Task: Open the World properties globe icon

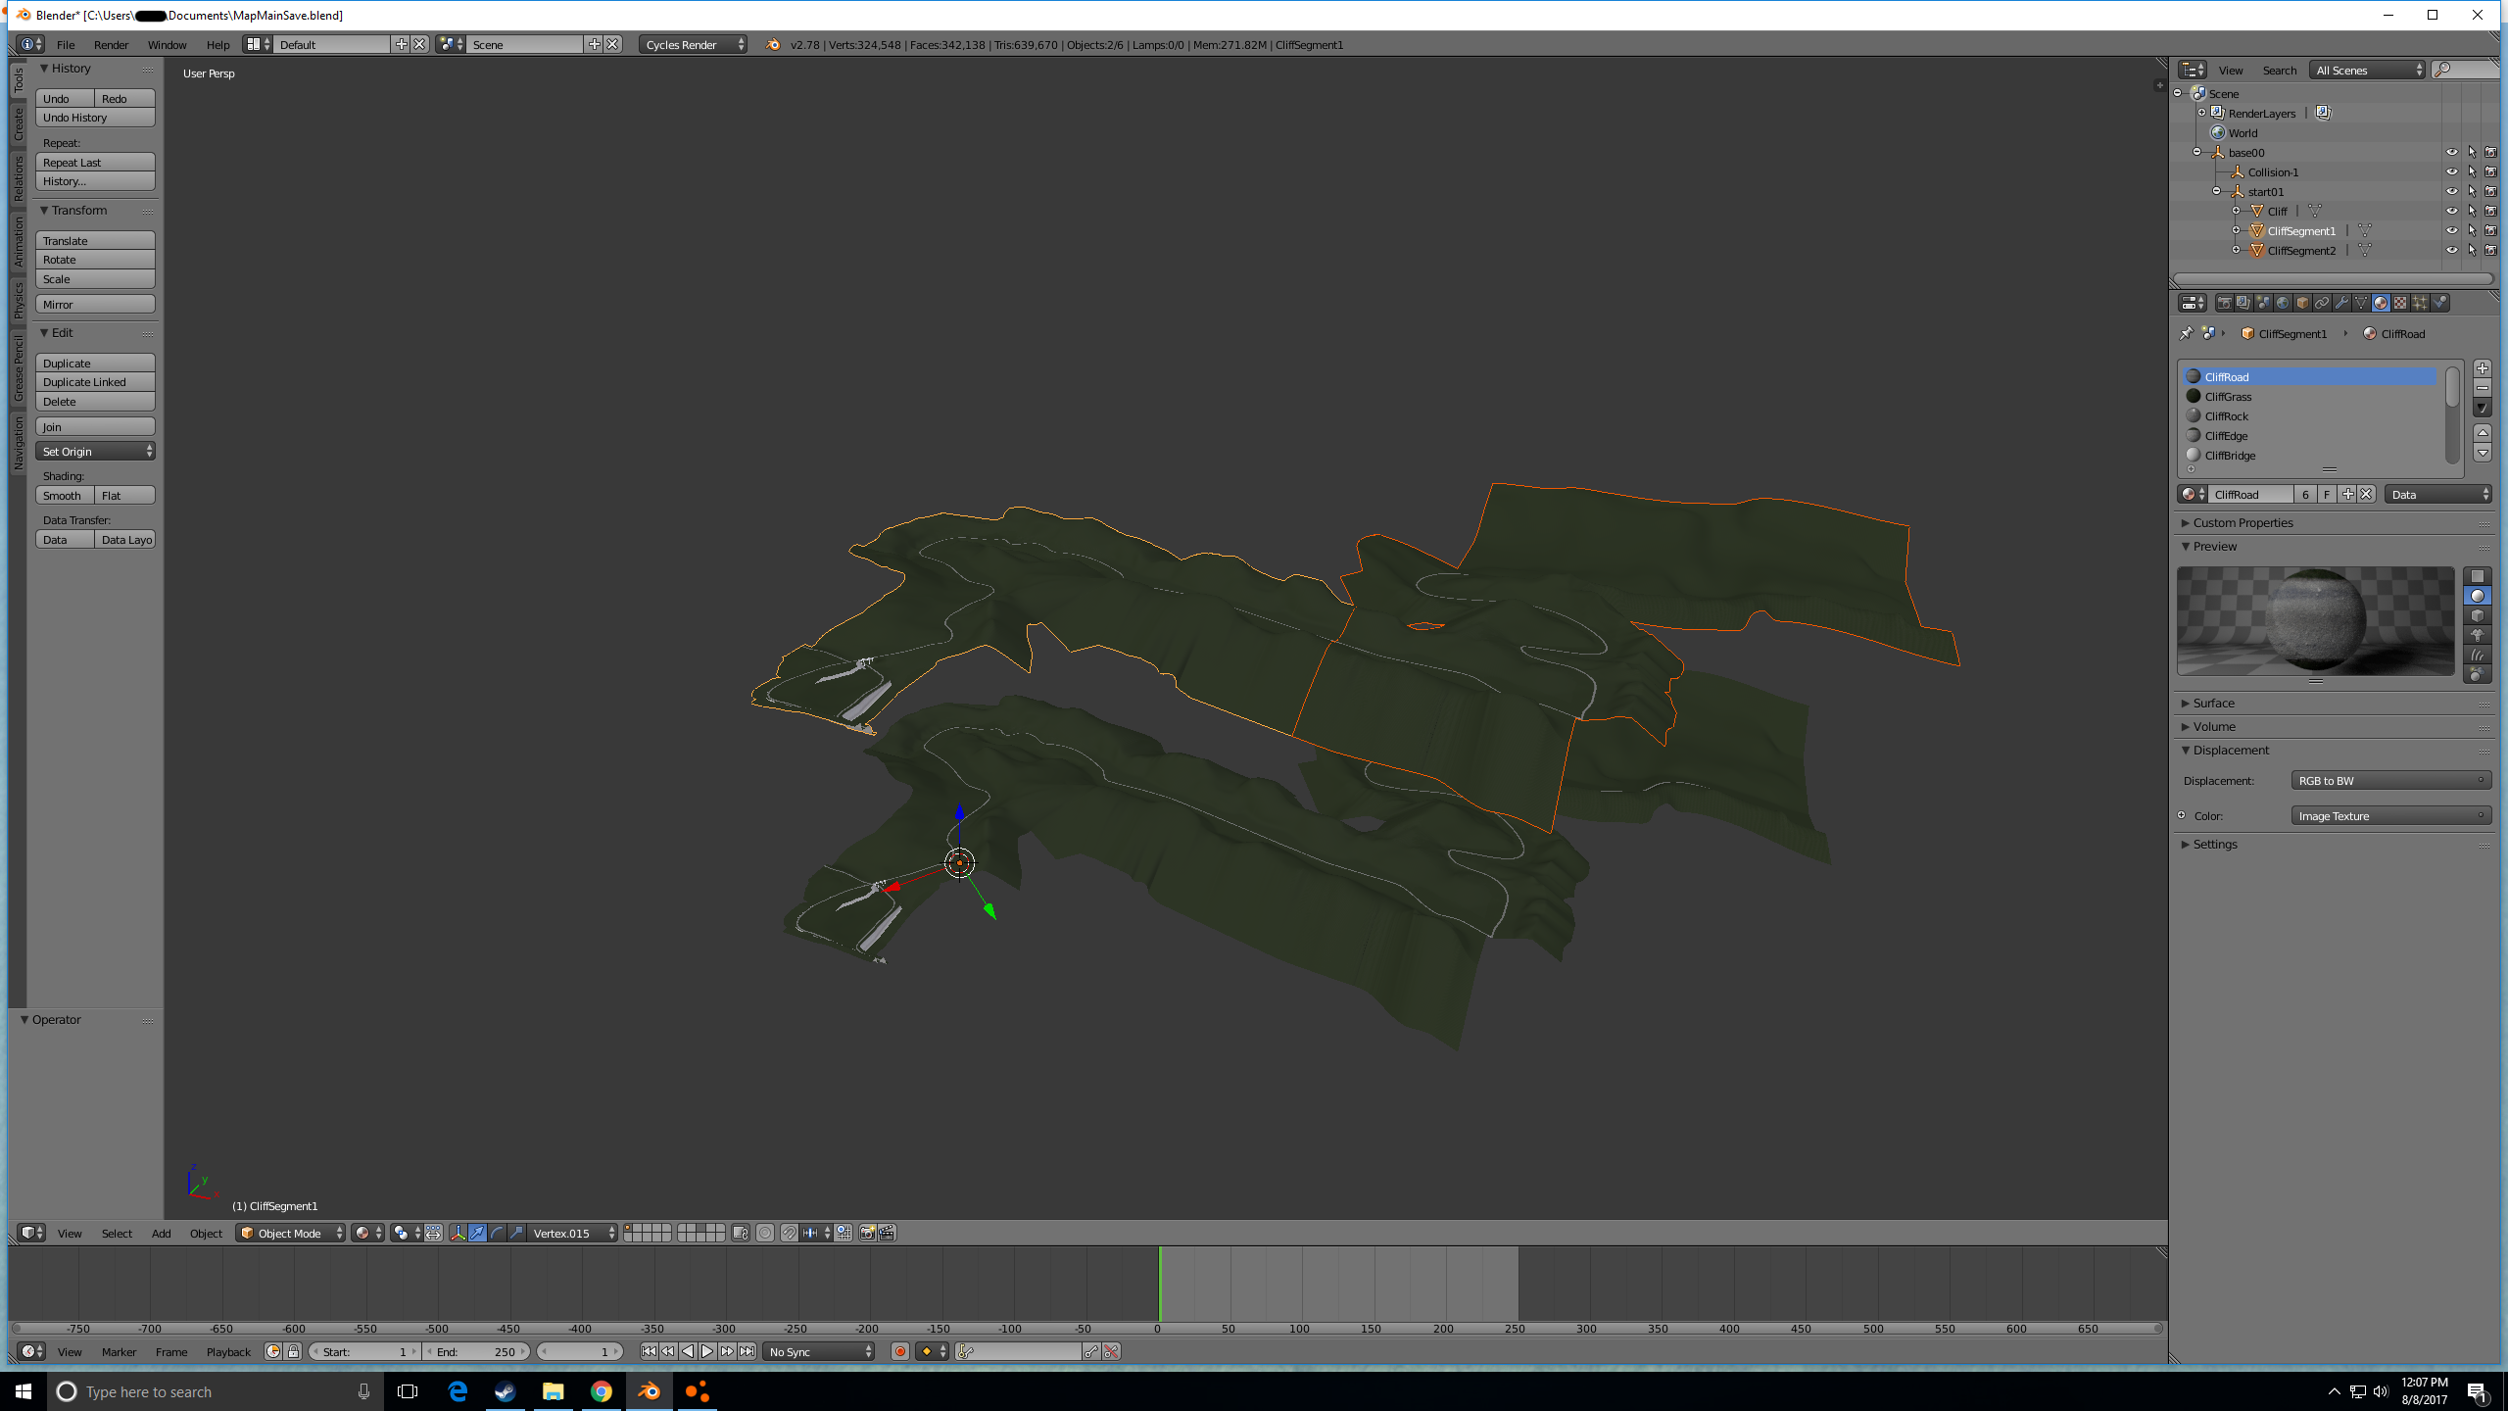Action: click(x=2283, y=303)
